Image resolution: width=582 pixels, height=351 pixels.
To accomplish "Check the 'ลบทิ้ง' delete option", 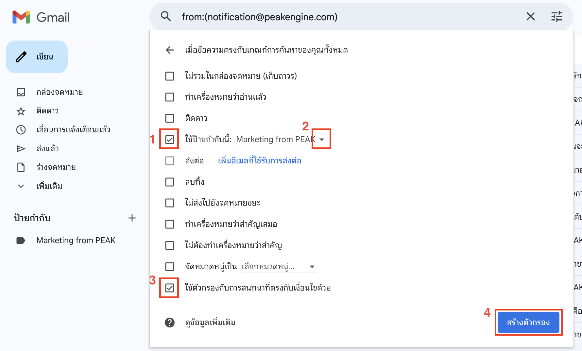I will click(169, 182).
